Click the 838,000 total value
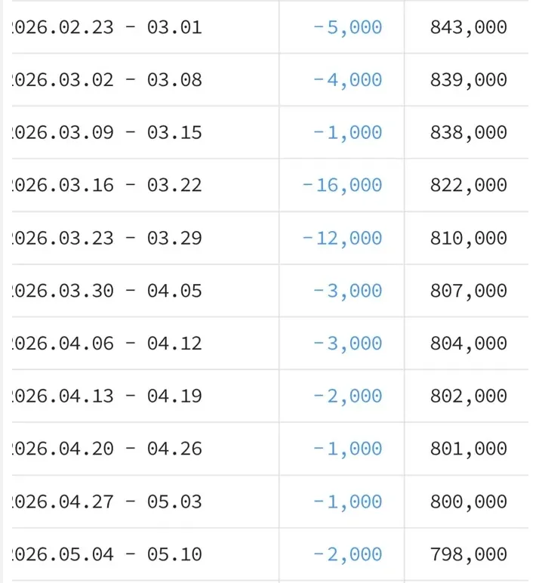The width and height of the screenshot is (539, 583). [468, 132]
